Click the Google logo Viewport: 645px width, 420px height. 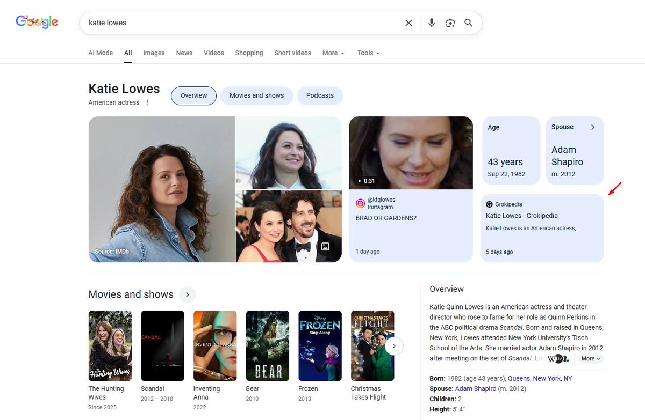[37, 22]
